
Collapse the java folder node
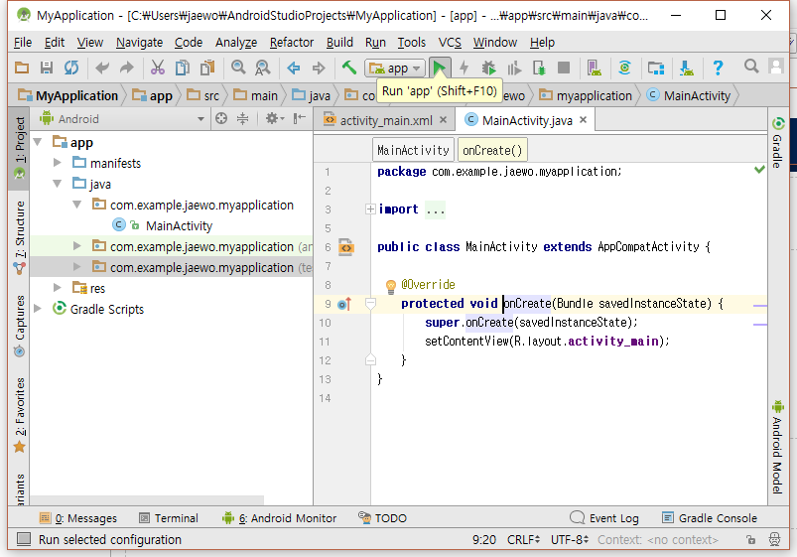pos(58,184)
